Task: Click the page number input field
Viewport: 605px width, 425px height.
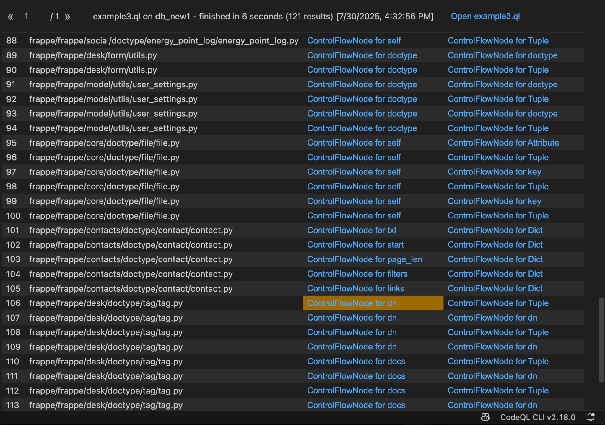Action: coord(34,17)
